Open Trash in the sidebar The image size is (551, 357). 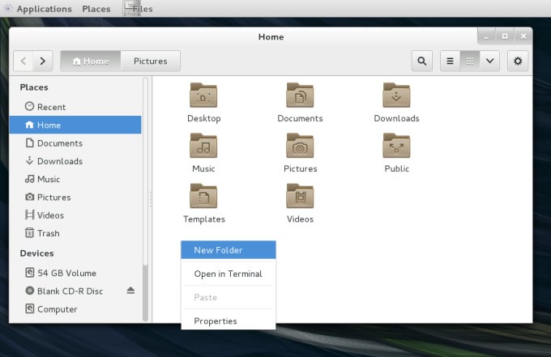[75, 233]
